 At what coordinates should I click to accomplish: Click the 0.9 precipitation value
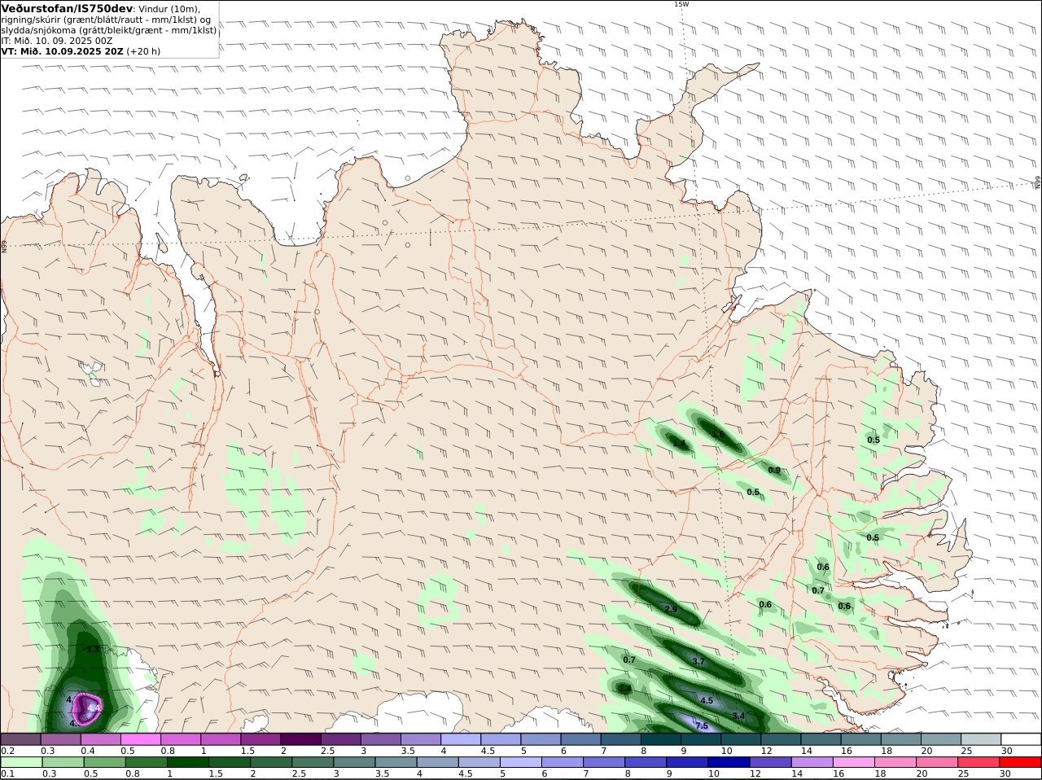point(774,471)
